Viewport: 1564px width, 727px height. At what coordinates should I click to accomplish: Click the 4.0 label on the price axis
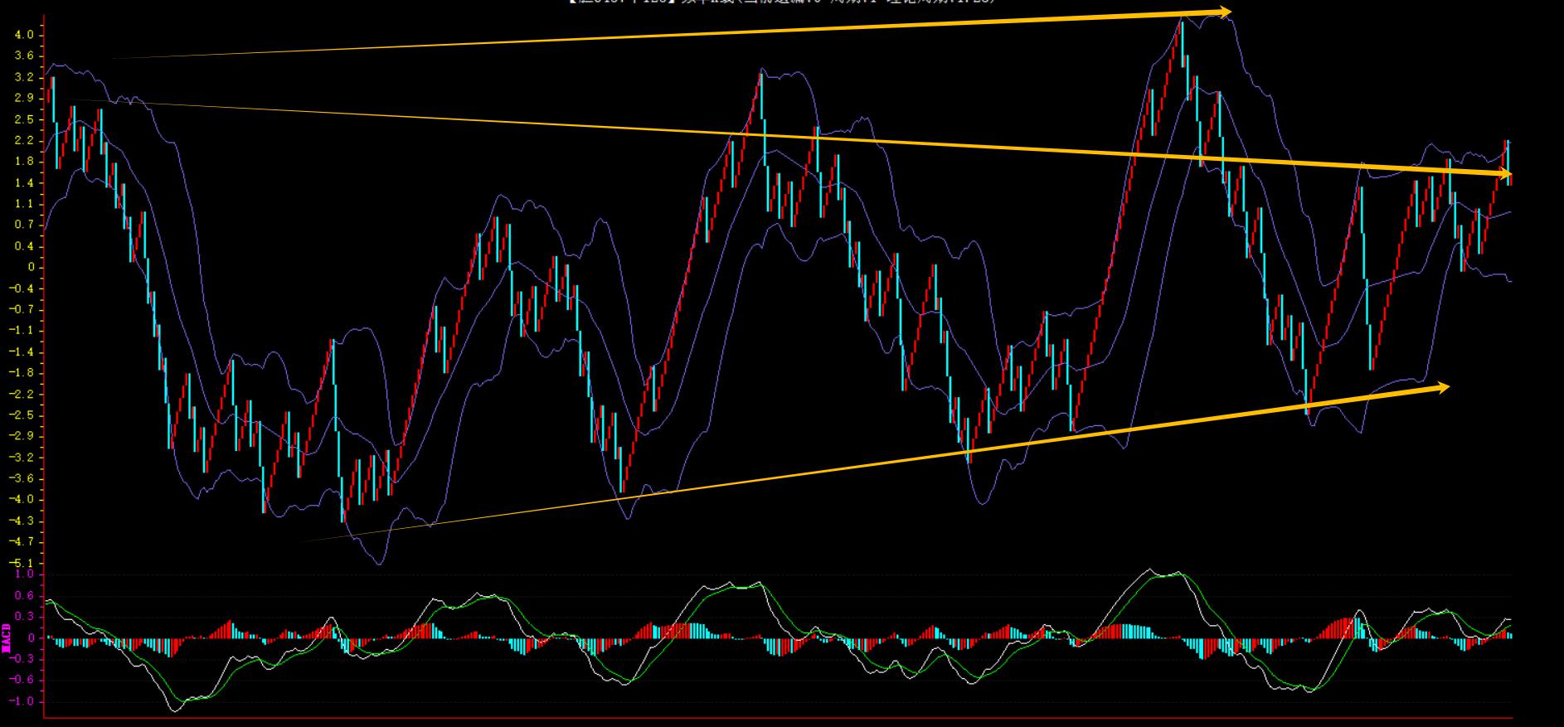coord(24,35)
